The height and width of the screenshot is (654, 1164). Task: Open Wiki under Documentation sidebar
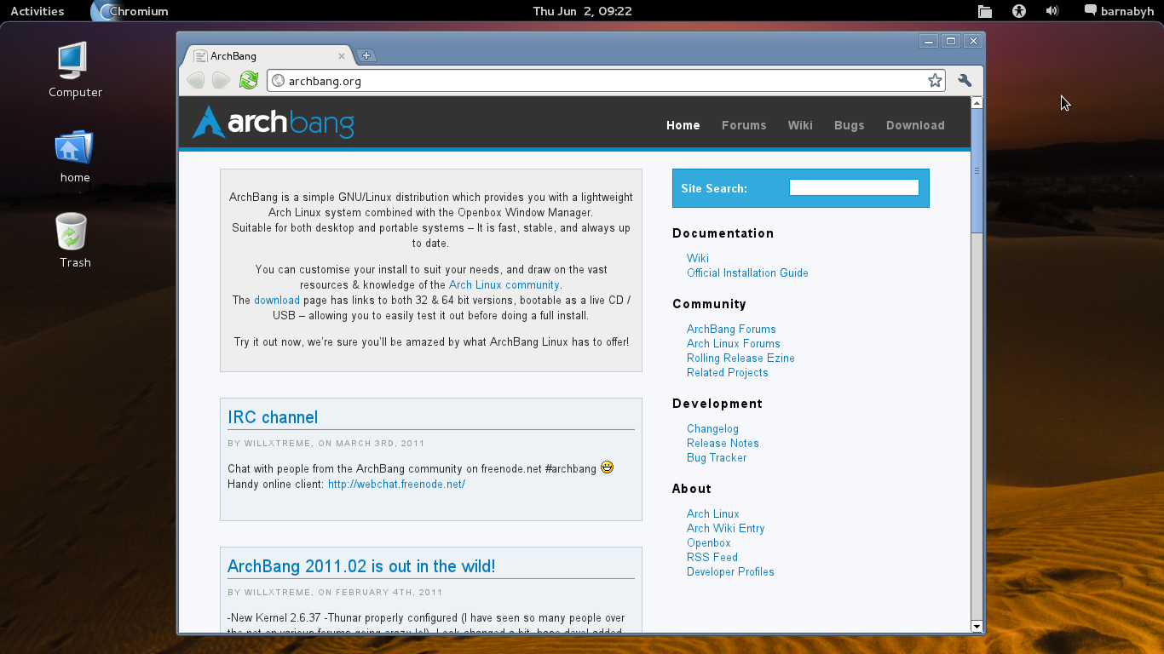pyautogui.click(x=698, y=258)
